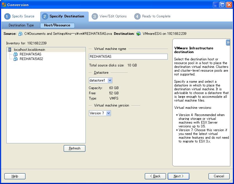Click VMwareESXi on 192.168.2.239 destination text
Image resolution: width=234 pixels, height=184 pixels.
pos(164,34)
